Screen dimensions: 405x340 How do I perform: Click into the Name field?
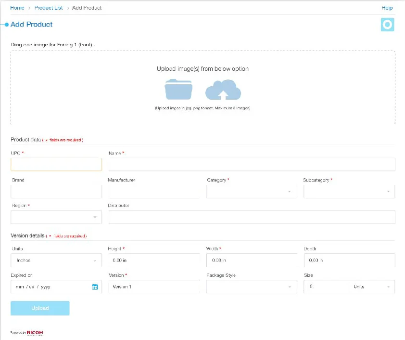pos(252,164)
